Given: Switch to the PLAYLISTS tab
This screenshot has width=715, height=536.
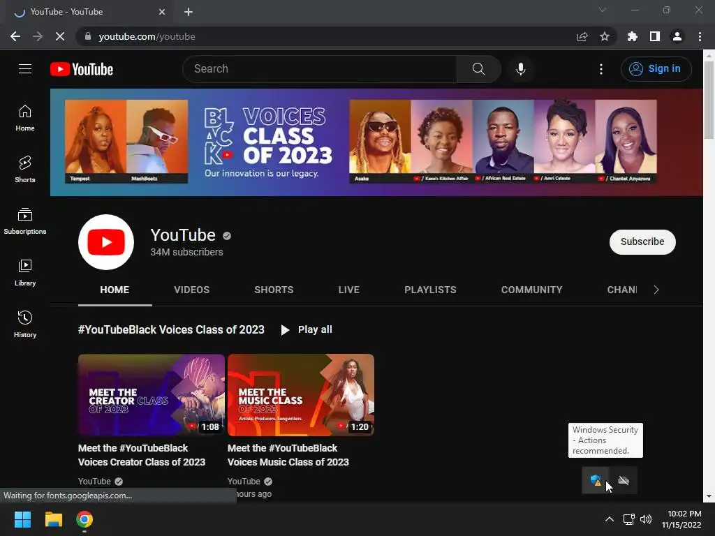Looking at the screenshot, I should (x=430, y=290).
